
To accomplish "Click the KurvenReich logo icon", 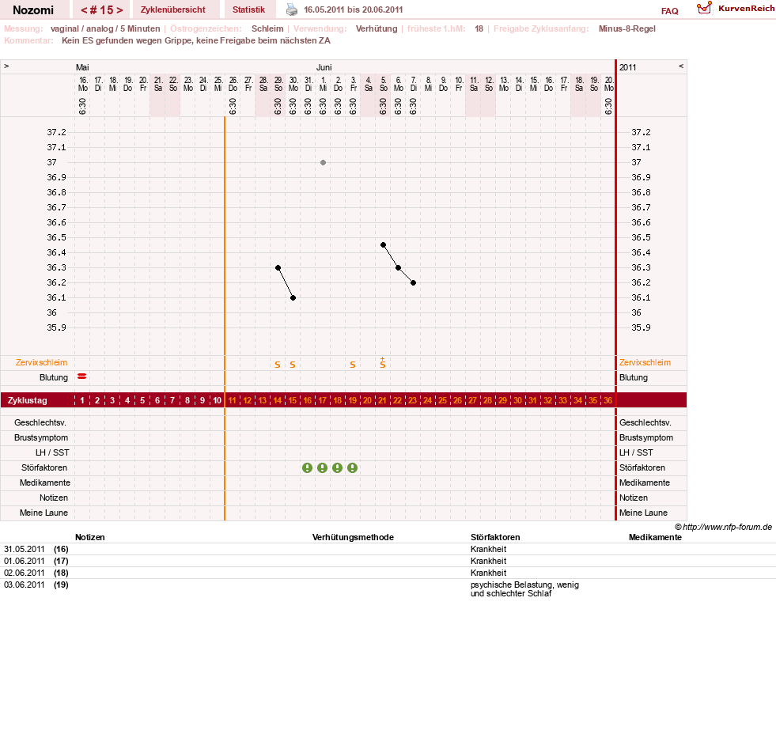I will [704, 8].
